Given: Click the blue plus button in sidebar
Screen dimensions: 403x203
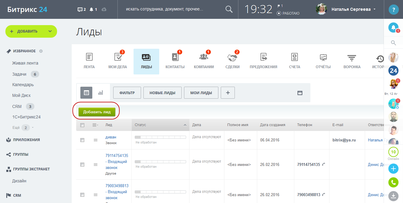Looking at the screenshot, I should pos(393,169).
